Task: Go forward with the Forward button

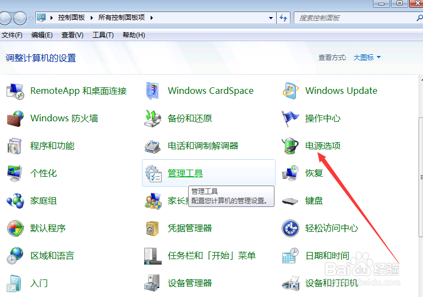Action: coord(20,18)
